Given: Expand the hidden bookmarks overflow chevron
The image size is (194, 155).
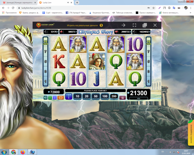Looking at the screenshot, I should point(191,13).
